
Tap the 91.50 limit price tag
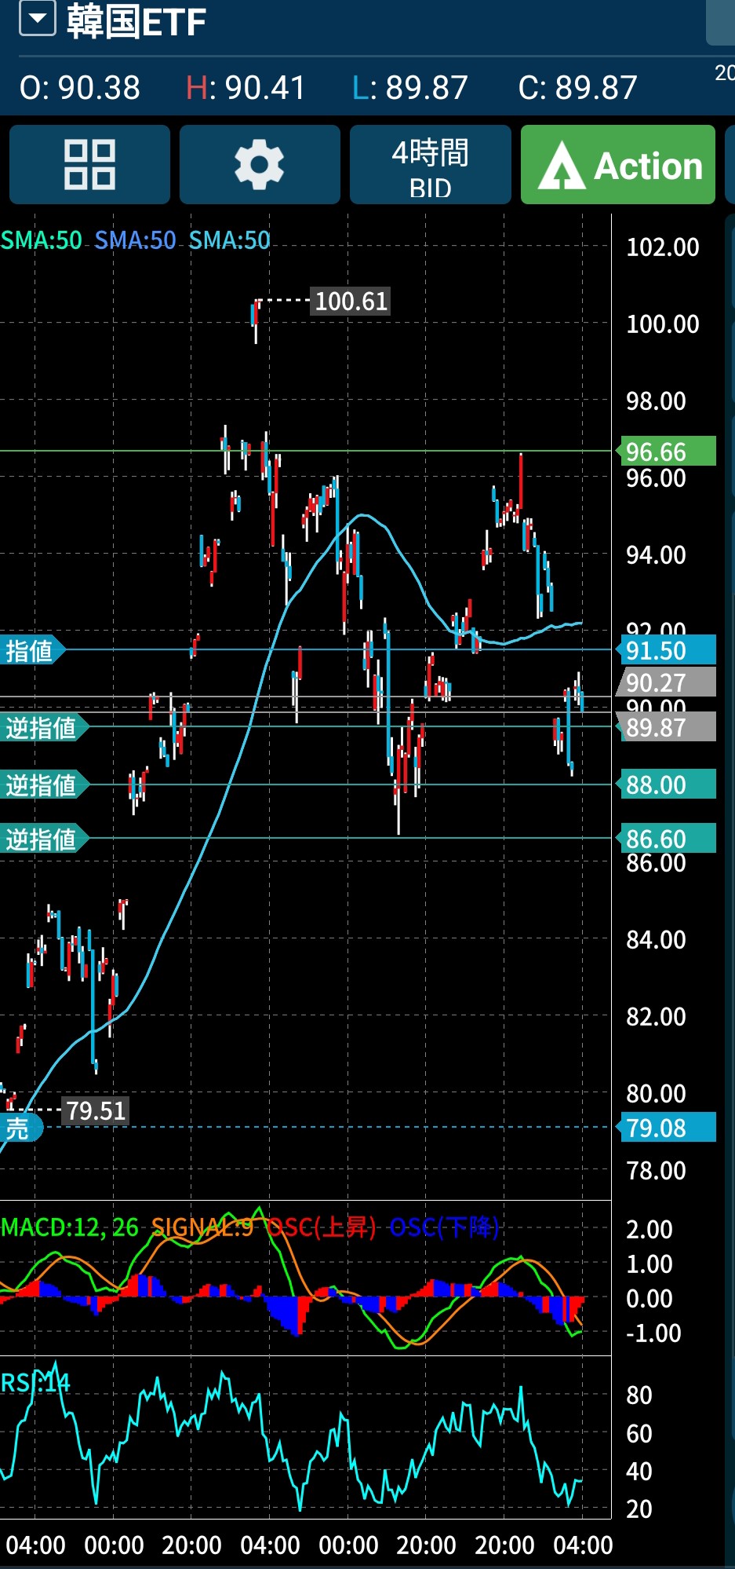point(667,650)
